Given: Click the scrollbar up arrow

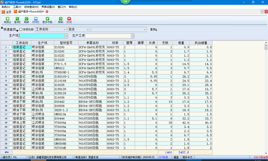Looking at the screenshot, I should pyautogui.click(x=266, y=42).
